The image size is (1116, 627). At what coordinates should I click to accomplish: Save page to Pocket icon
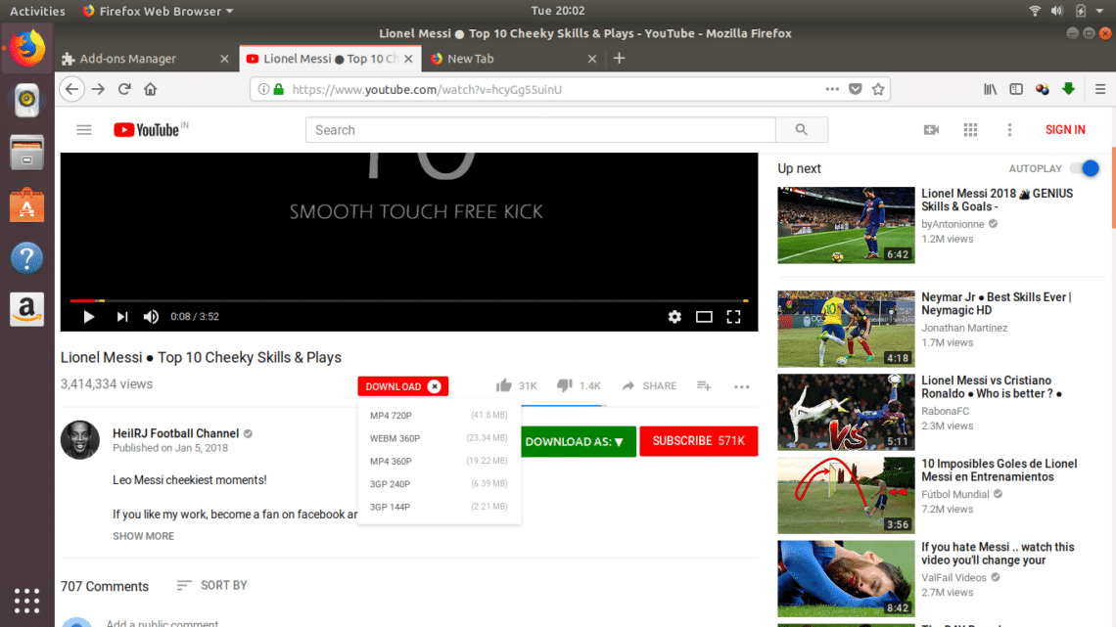tap(856, 90)
